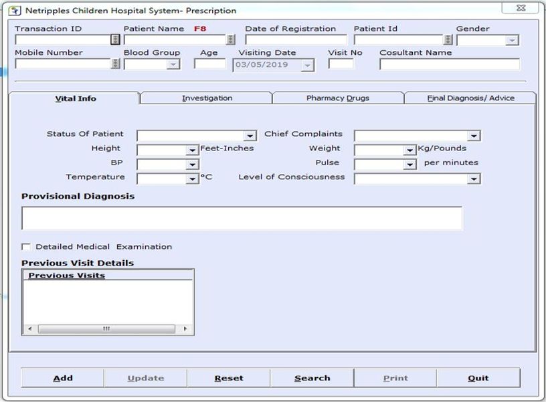Click the Age input field
This screenshot has height=402, width=546.
pyautogui.click(x=210, y=64)
